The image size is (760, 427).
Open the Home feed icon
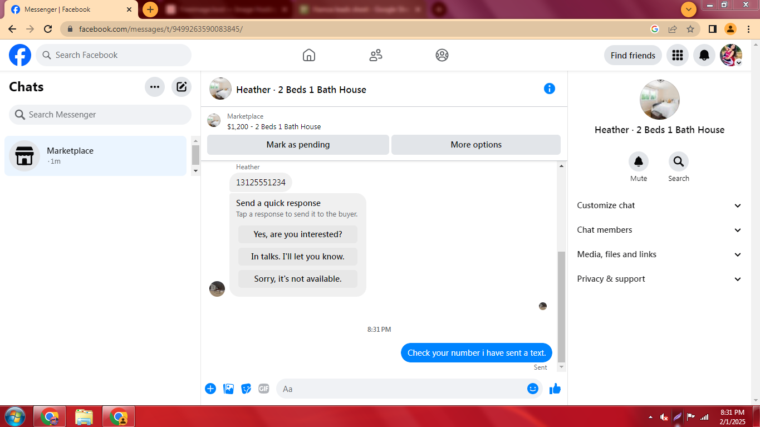click(309, 55)
